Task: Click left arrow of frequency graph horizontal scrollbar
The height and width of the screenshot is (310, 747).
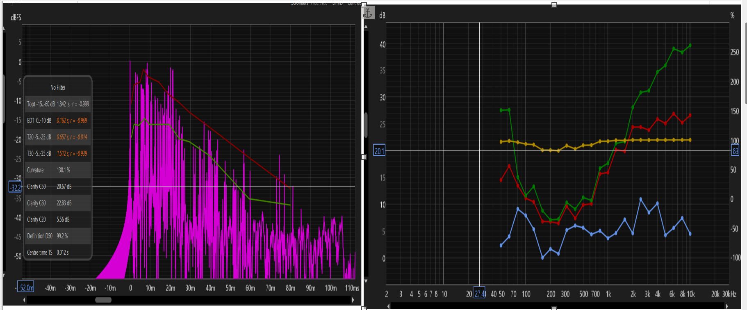Action: point(388,306)
